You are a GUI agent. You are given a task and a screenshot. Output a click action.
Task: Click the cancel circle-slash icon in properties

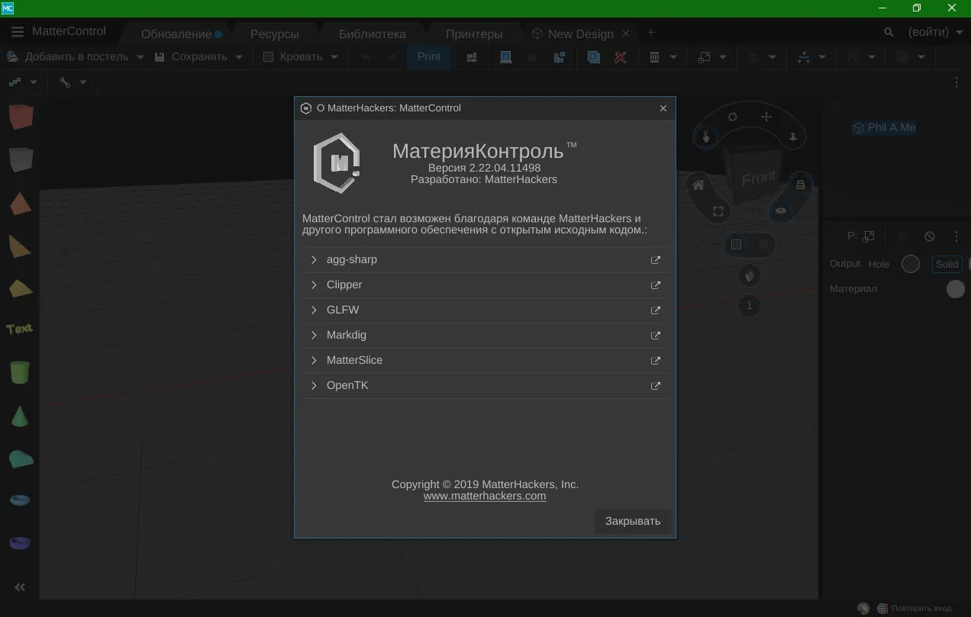[929, 236]
